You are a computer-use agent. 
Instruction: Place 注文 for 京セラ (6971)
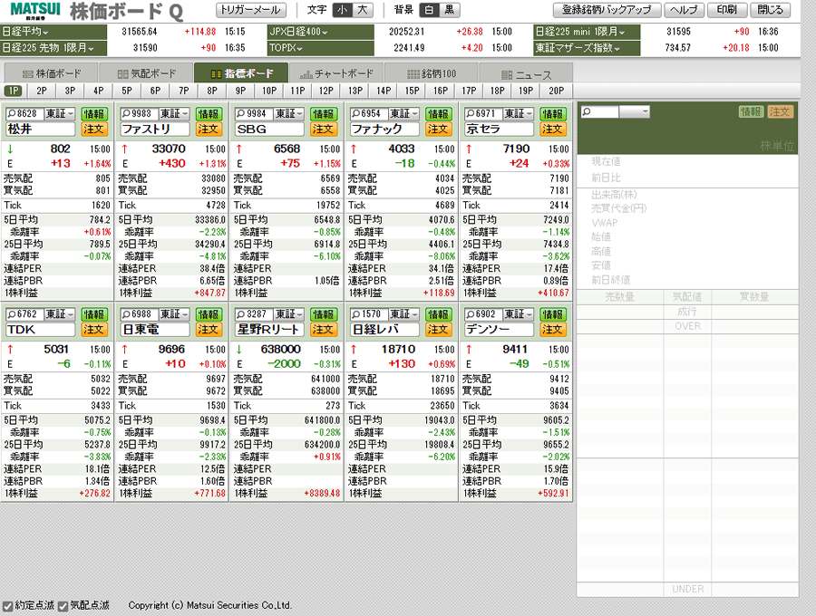[x=552, y=129]
